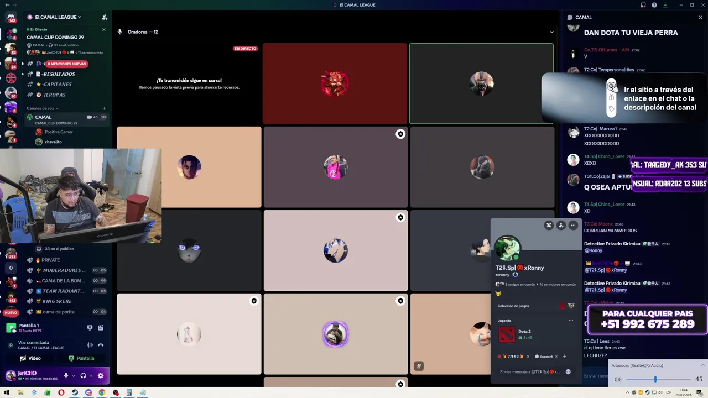Collapse the Oradores — 12 section chevron
This screenshot has height=398, width=708.
click(551, 32)
